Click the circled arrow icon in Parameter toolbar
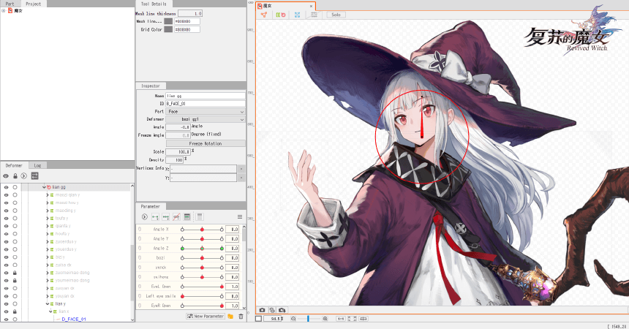The image size is (629, 329). tap(144, 217)
